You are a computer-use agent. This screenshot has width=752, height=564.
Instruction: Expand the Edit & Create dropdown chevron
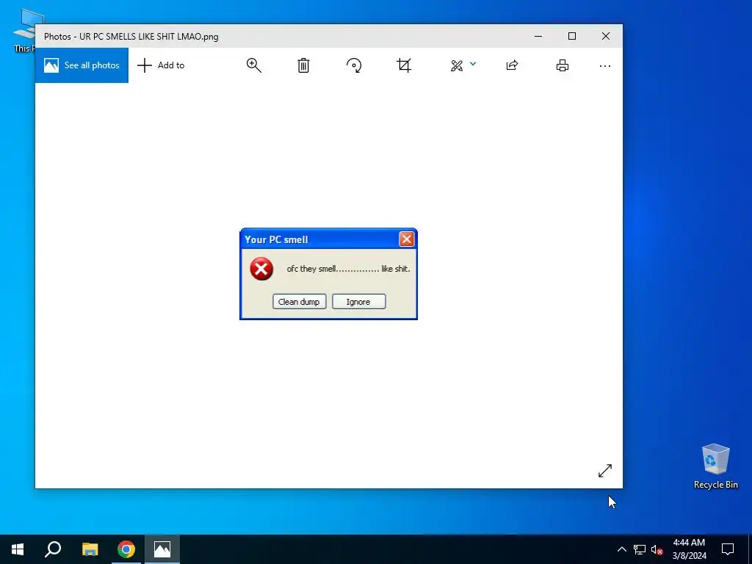point(473,64)
